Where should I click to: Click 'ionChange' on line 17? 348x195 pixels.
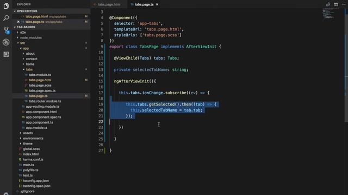click(x=152, y=93)
